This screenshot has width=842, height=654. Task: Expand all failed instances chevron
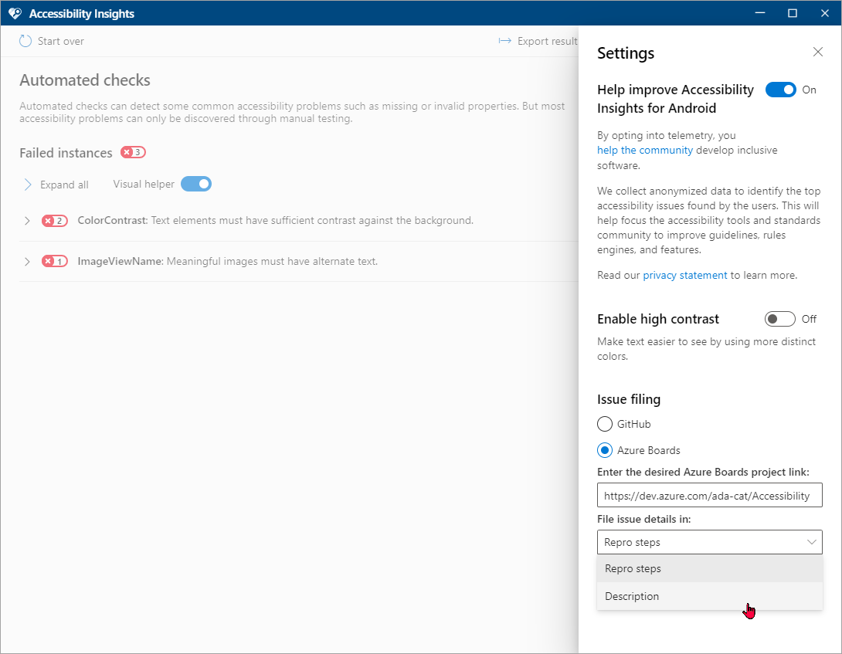pyautogui.click(x=27, y=185)
